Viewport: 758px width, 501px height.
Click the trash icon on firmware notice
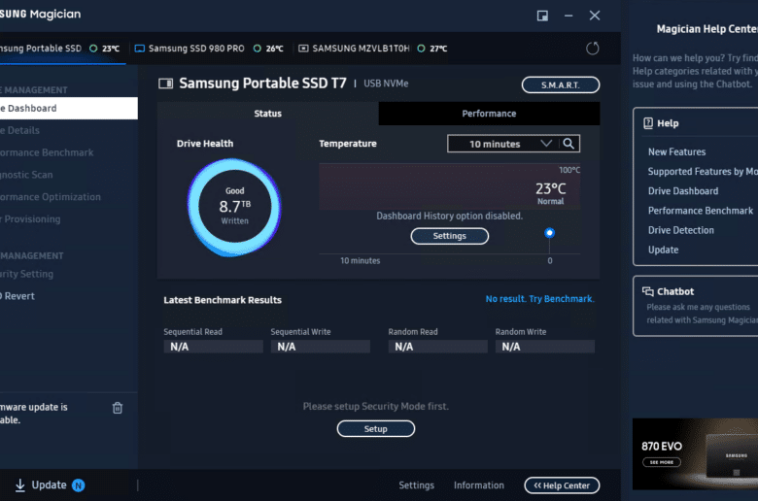pyautogui.click(x=118, y=408)
